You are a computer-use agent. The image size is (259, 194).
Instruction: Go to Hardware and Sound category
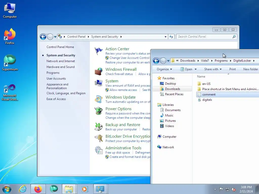click(60, 67)
